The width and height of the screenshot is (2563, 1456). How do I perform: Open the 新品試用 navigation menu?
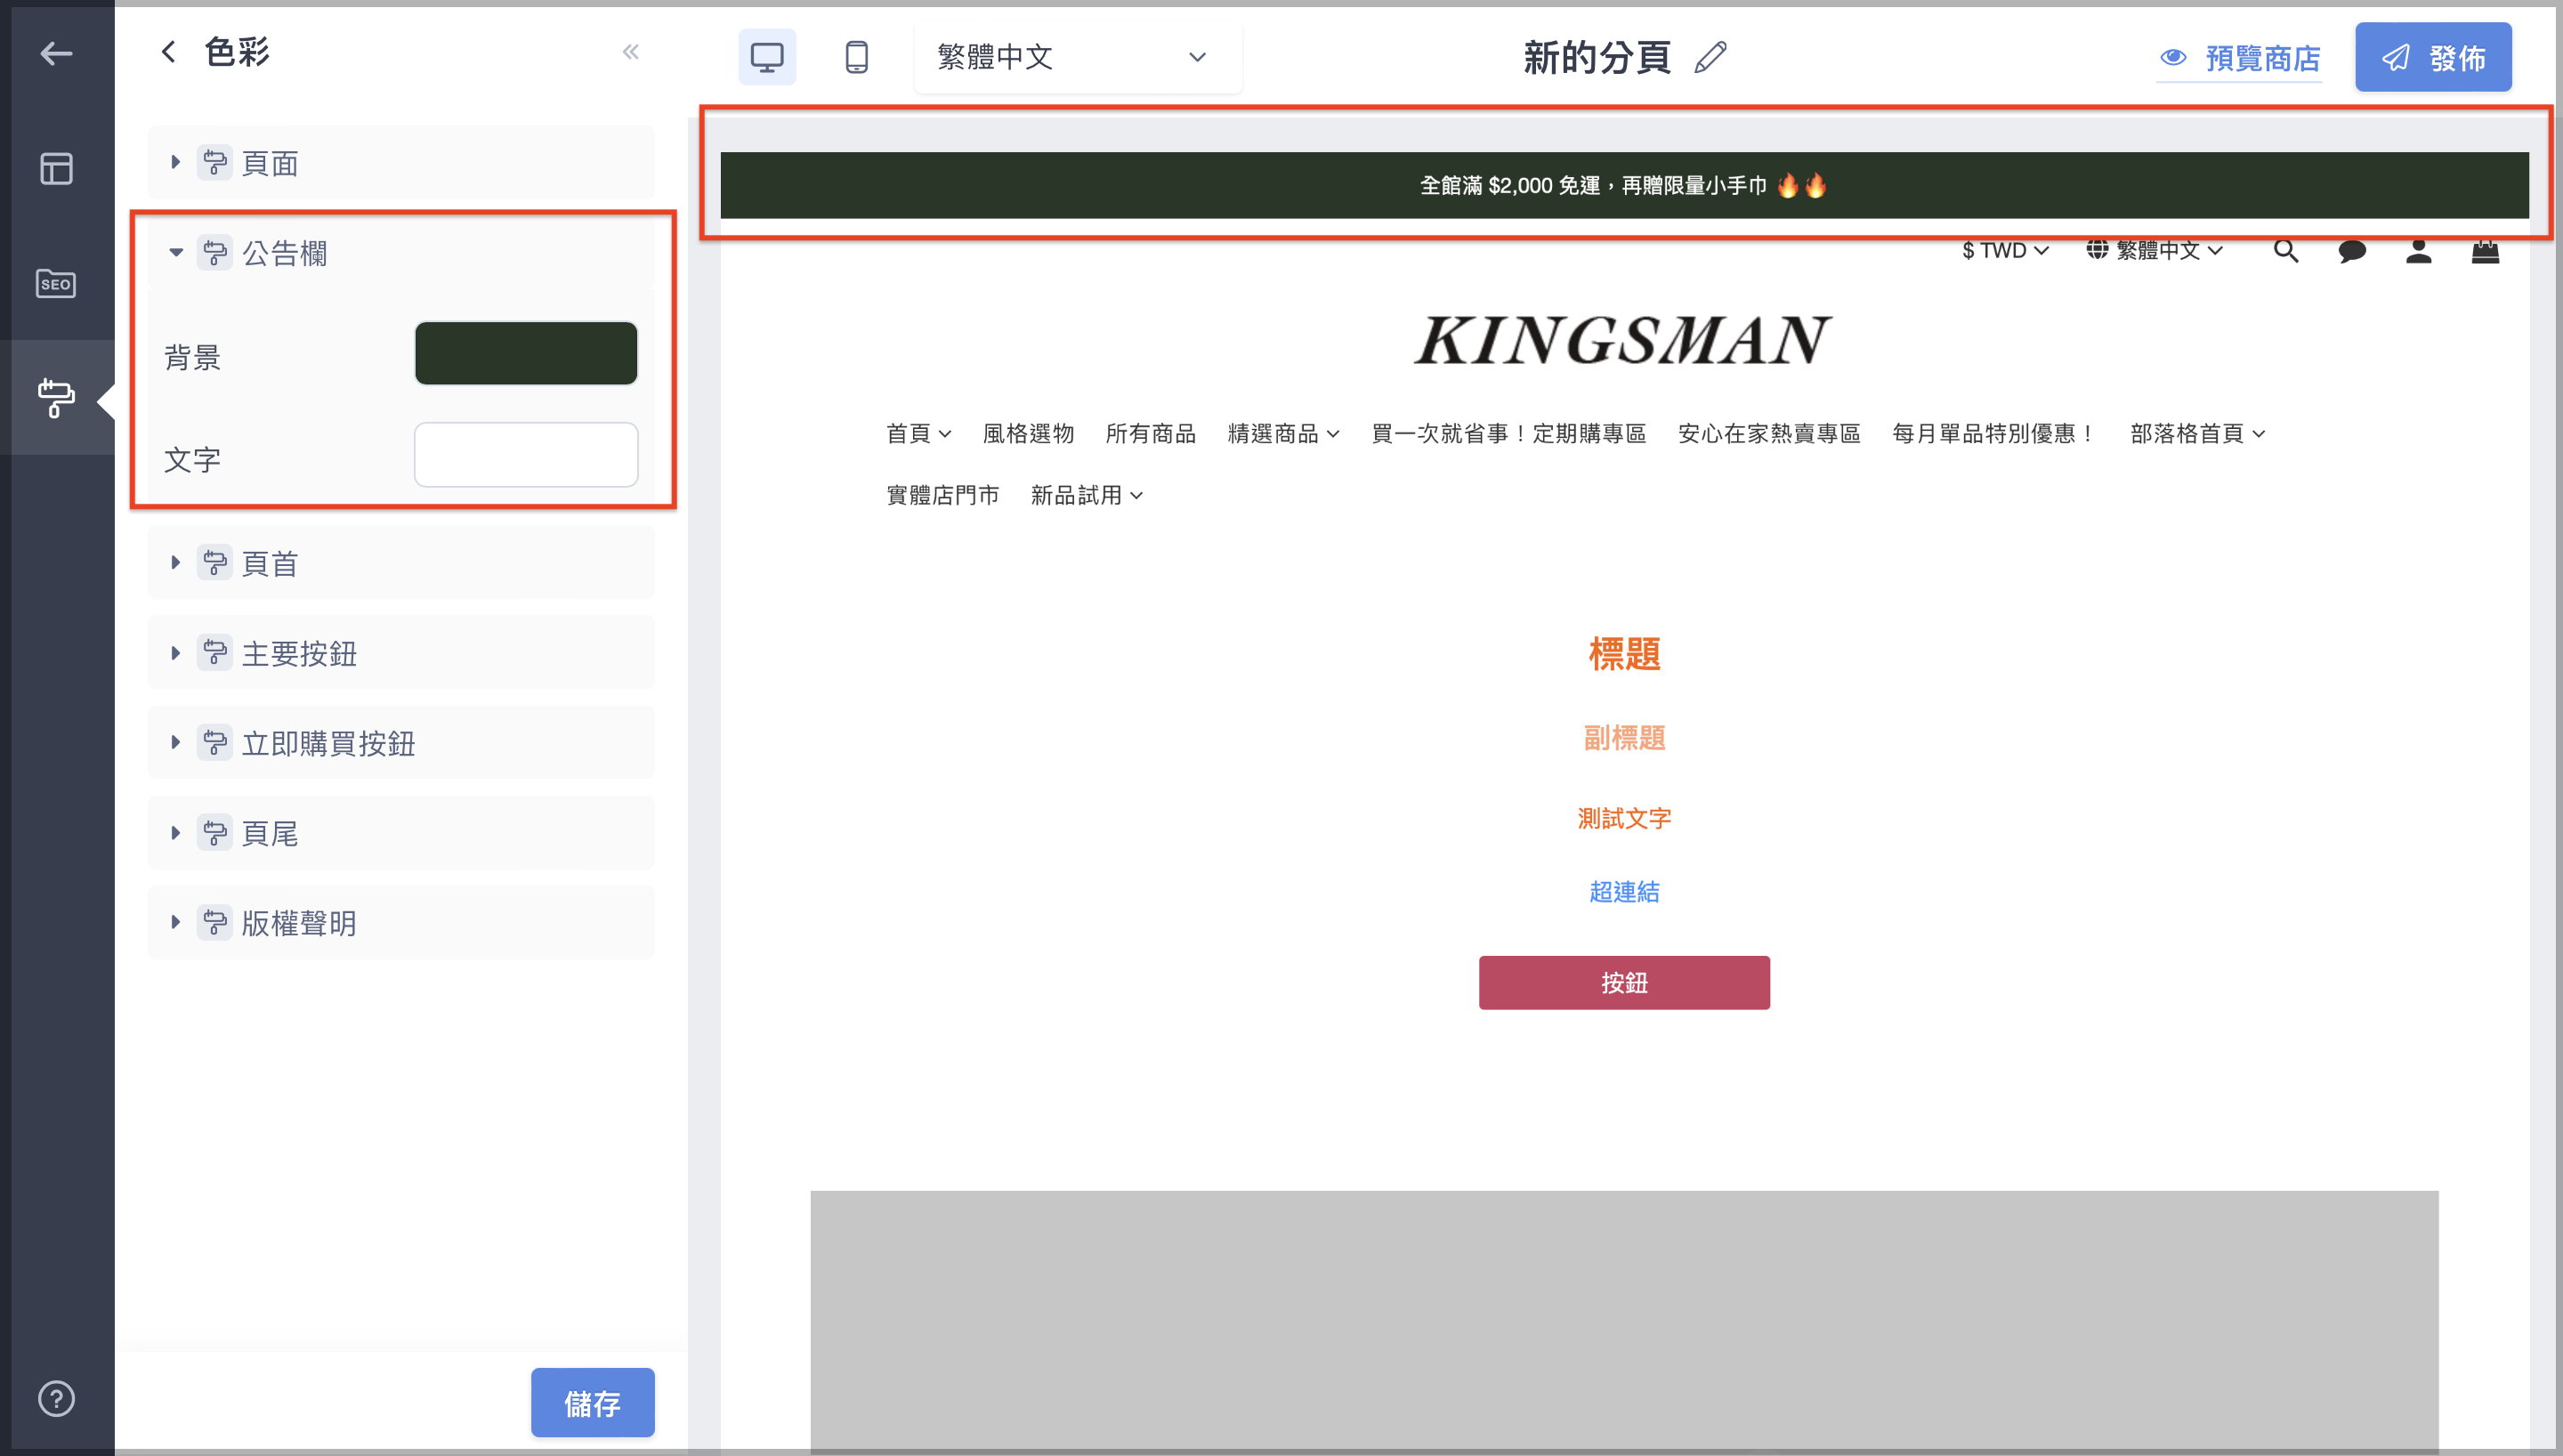(1087, 495)
